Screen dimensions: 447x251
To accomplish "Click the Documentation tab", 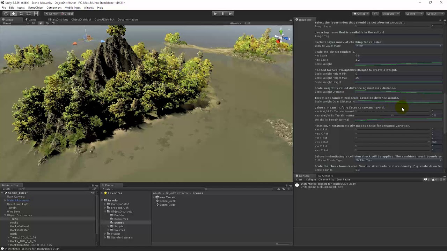I will 127,20.
